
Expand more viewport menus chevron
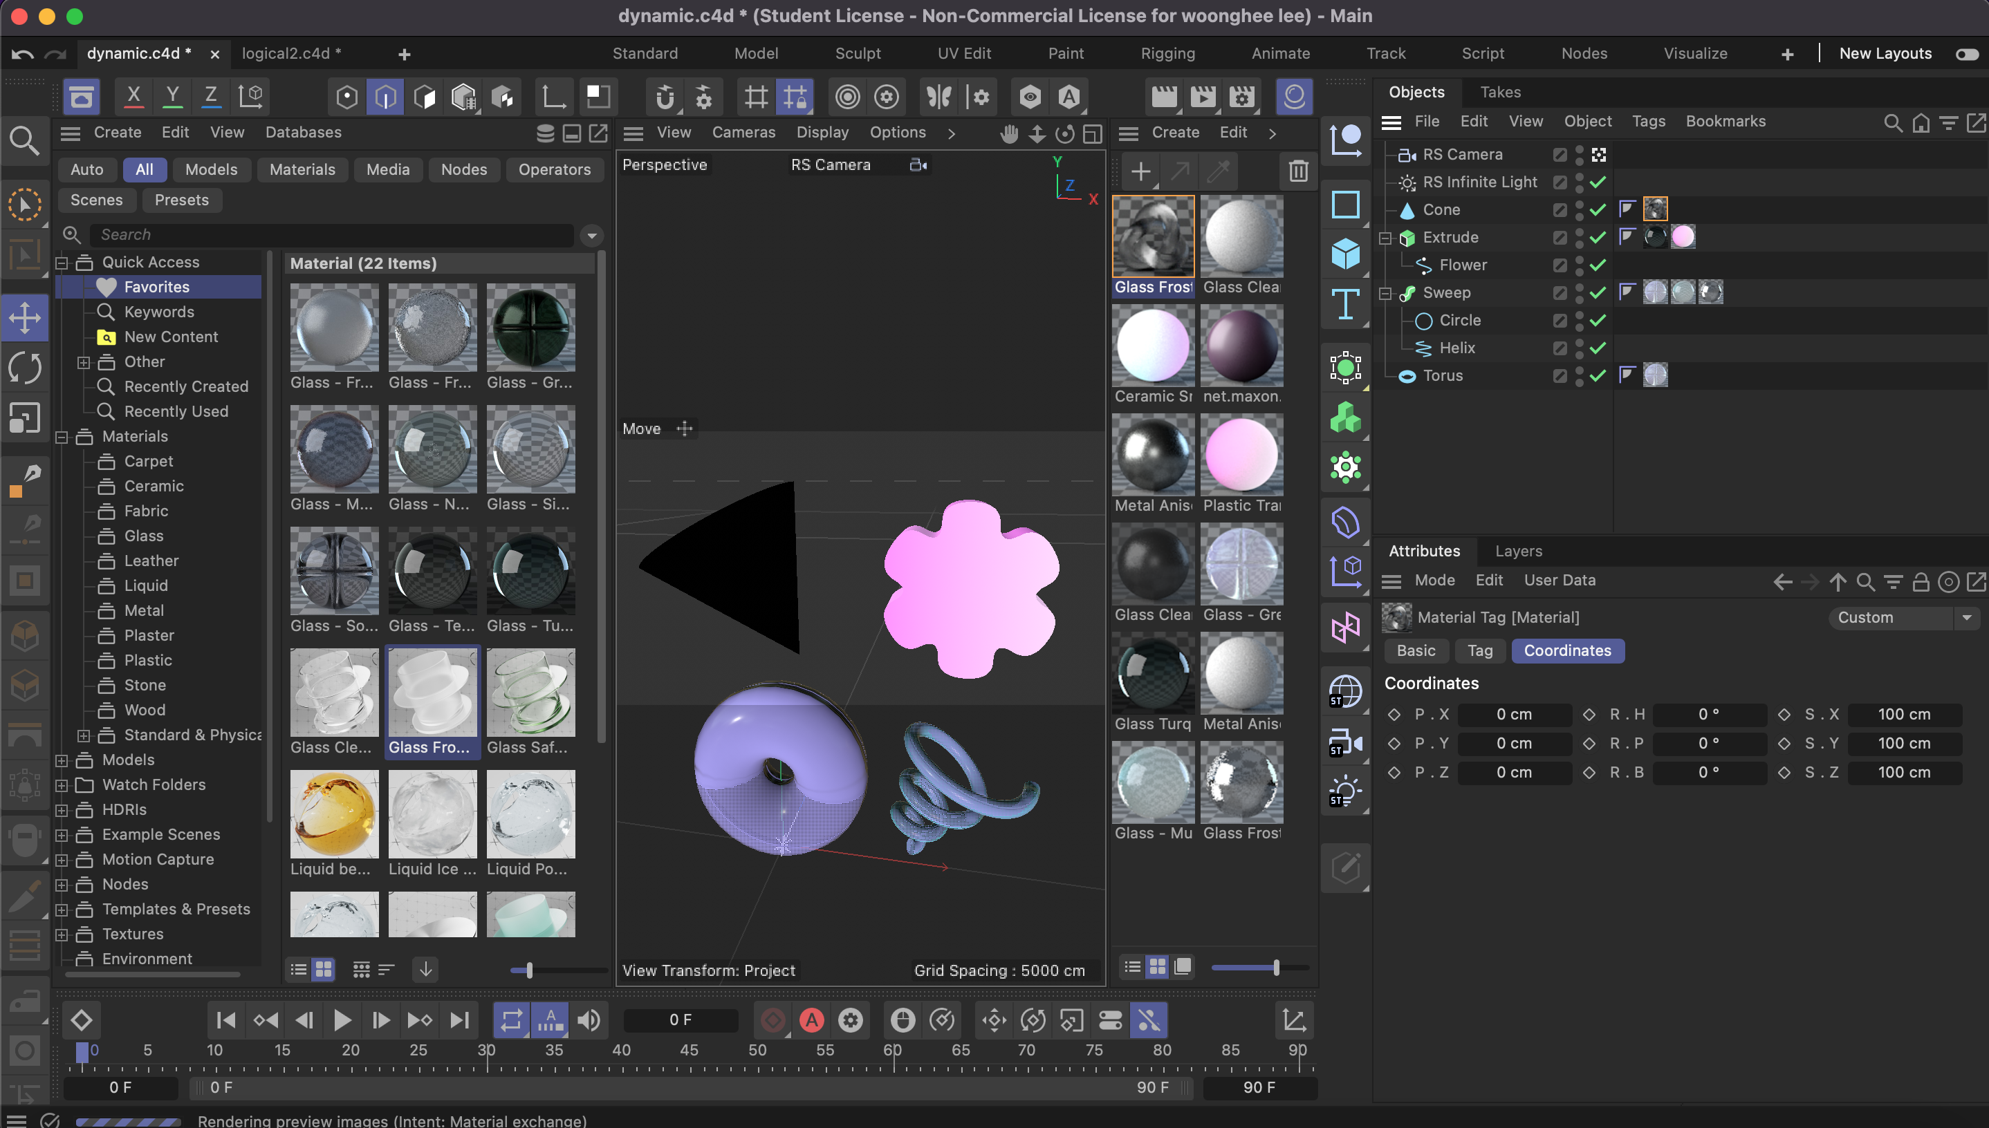951,133
